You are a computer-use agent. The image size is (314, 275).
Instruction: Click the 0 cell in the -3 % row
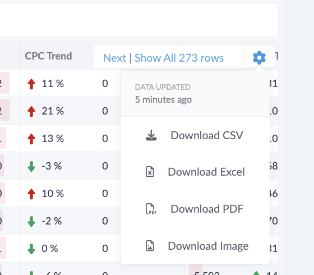[x=105, y=166]
